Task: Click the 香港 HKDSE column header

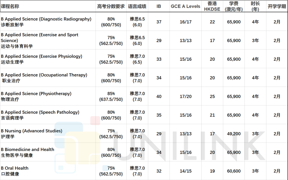Action: 212,6
